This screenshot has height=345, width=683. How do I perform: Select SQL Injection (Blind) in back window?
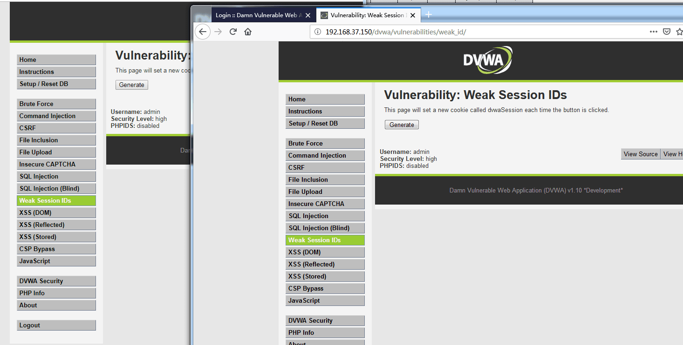[x=56, y=188]
